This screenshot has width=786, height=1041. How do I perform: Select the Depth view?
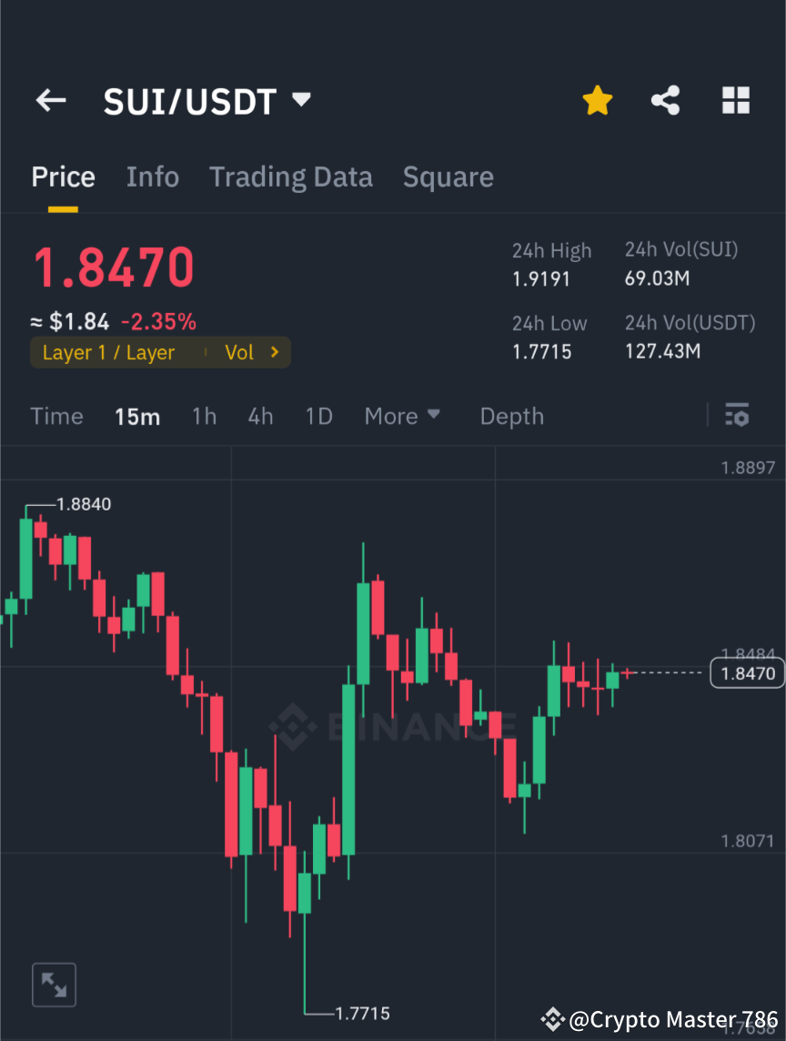(x=511, y=416)
